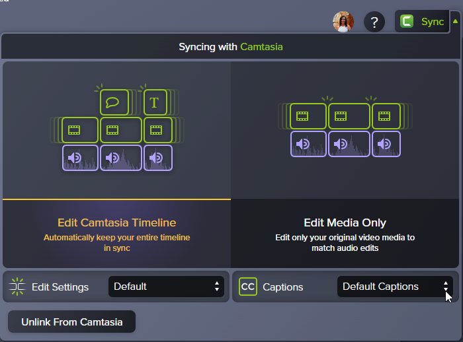This screenshot has height=342, width=463.
Task: Click the green Camtasia logo icon
Action: coord(407,22)
